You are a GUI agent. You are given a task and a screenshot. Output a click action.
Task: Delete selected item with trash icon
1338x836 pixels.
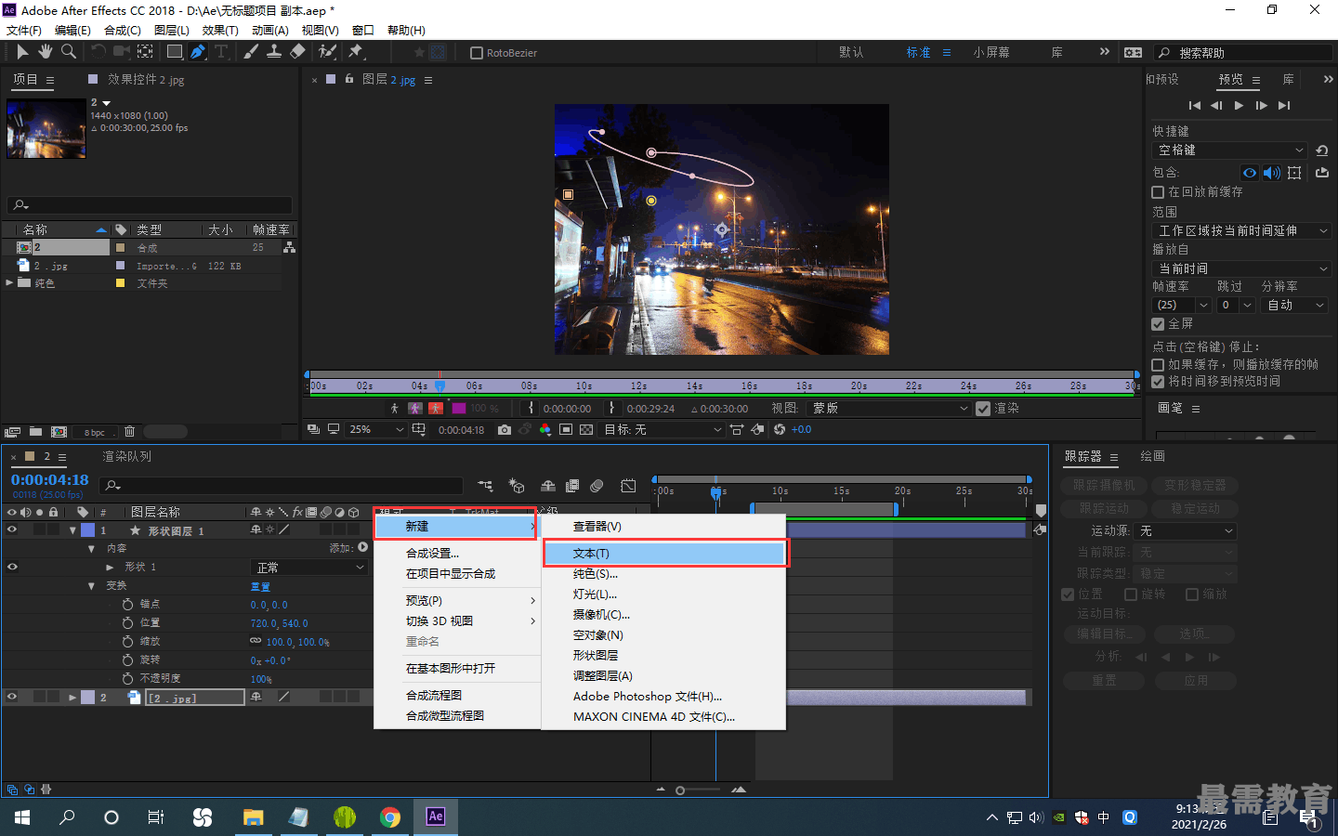pyautogui.click(x=129, y=432)
